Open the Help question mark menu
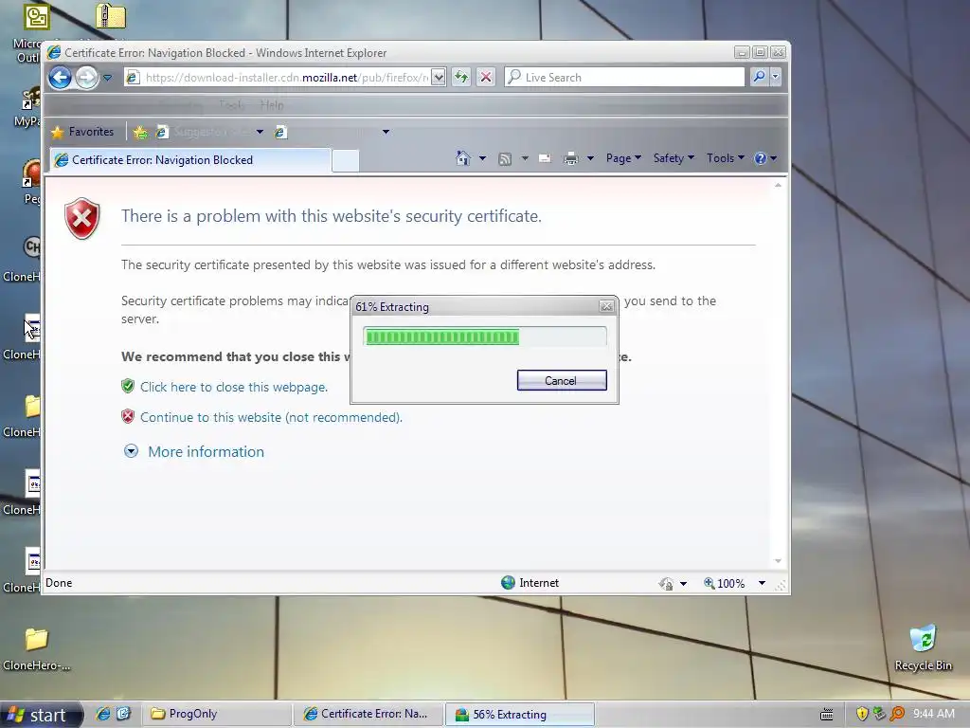970x728 pixels. (765, 158)
